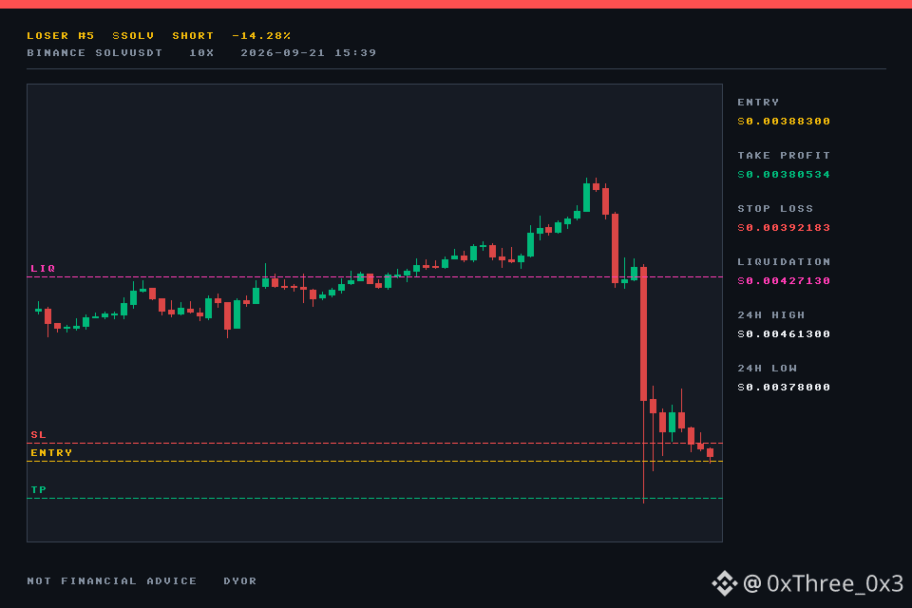Click the SHORT position label
Screen dimensions: 912x608
(193, 35)
